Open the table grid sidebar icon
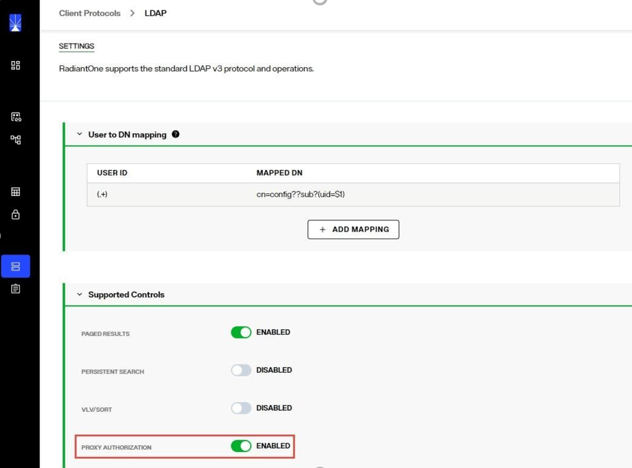The image size is (632, 468). point(16,192)
